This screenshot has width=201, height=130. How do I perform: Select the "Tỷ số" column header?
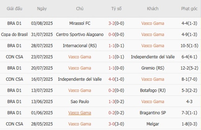(116, 9)
